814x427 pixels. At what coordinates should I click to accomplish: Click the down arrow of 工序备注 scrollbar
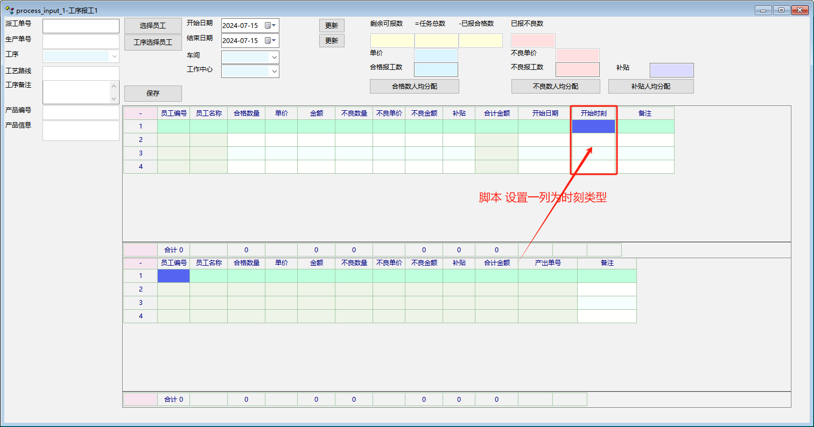click(114, 99)
